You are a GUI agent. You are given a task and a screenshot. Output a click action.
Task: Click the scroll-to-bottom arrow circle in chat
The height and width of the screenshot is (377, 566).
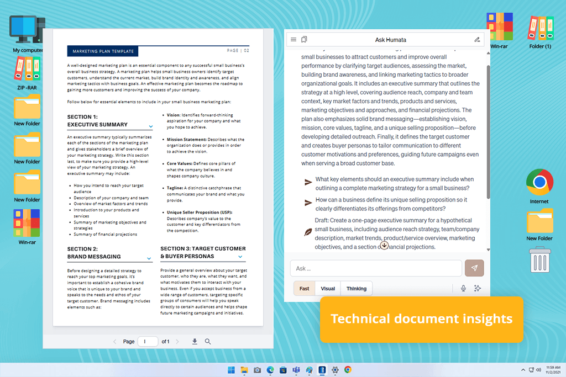point(385,246)
